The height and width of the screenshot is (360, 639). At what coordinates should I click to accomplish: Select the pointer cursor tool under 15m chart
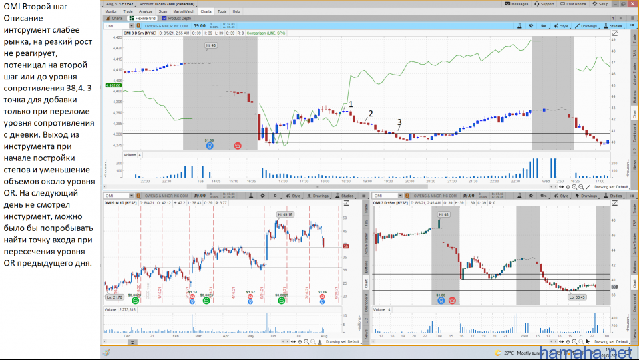pos(588,341)
